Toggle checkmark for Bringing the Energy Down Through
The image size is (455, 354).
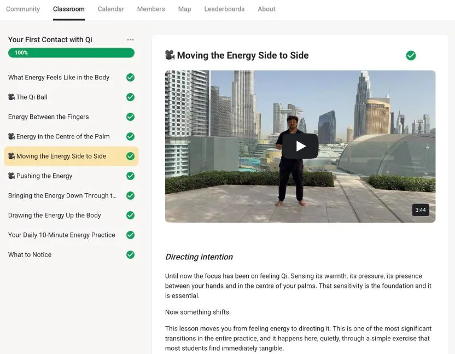(x=130, y=195)
